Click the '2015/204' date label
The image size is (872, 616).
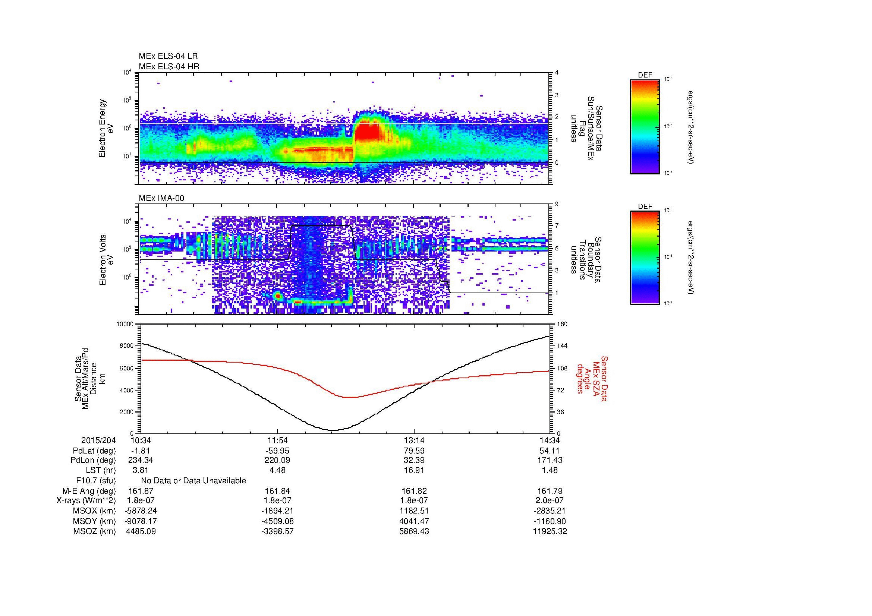pyautogui.click(x=98, y=440)
